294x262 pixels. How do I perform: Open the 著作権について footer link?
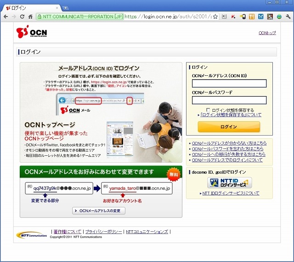[x=68, y=232]
